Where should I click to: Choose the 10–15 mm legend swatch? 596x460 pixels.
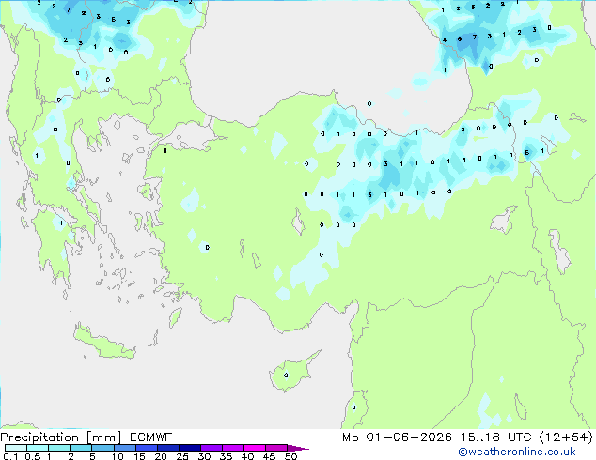click(124, 448)
